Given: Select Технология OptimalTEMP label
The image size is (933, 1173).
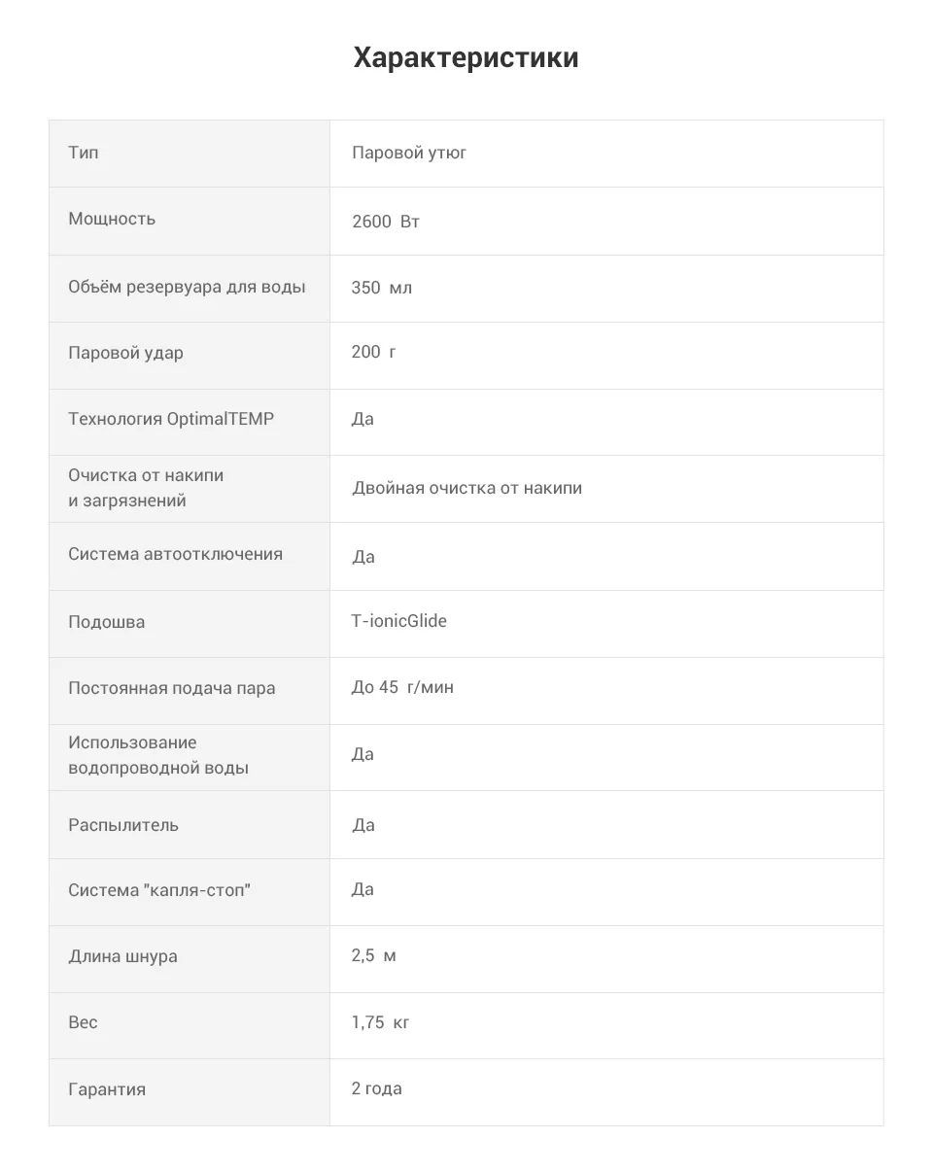Looking at the screenshot, I should click(171, 419).
